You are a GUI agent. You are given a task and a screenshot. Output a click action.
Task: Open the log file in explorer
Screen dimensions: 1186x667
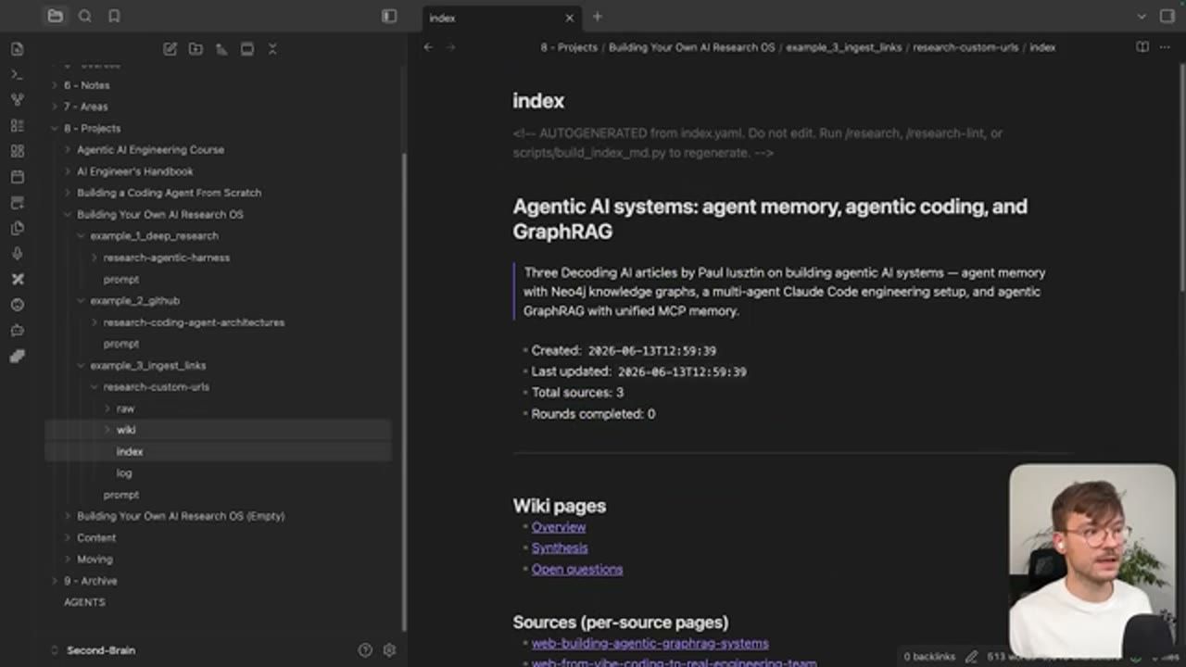[124, 473]
